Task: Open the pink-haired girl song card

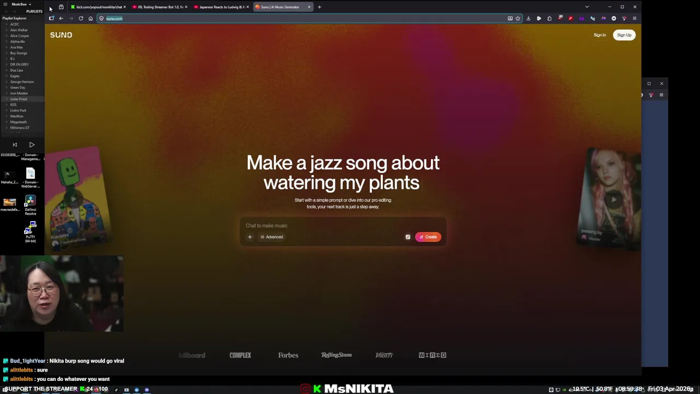Action: click(610, 200)
